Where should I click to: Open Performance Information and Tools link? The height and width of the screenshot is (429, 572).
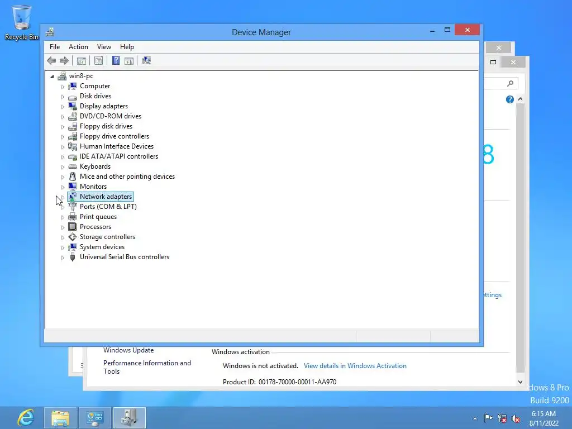(x=147, y=367)
